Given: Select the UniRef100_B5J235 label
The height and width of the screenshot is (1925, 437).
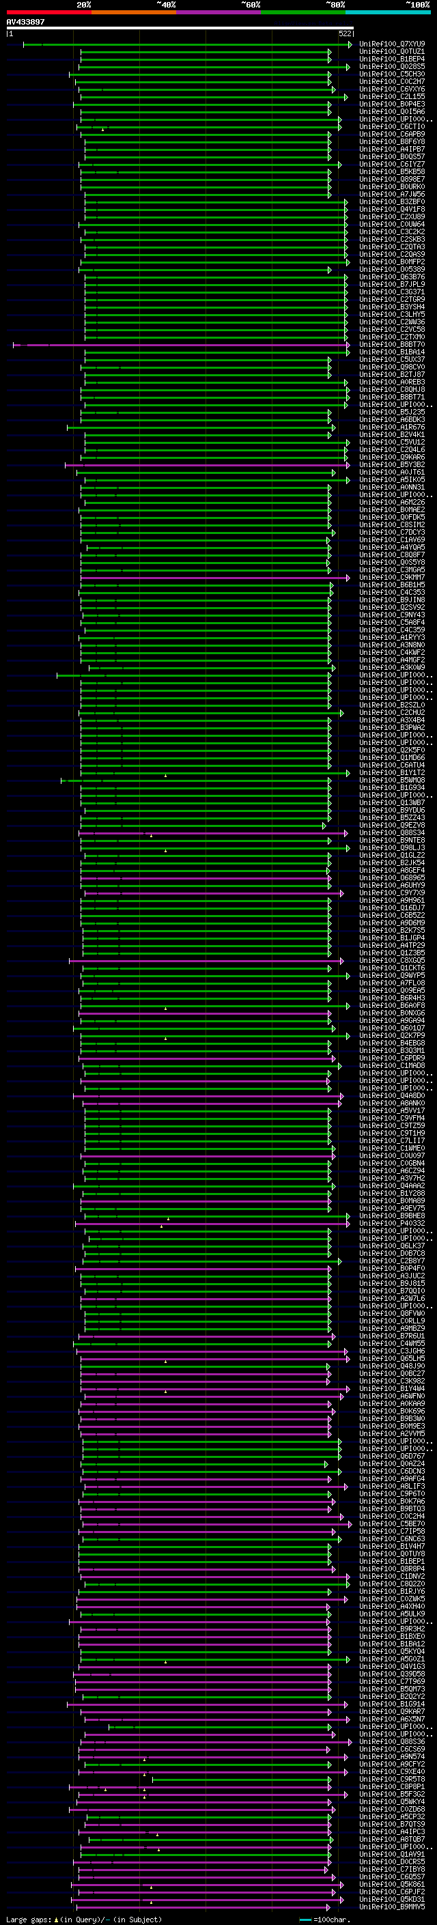Looking at the screenshot, I should (392, 412).
